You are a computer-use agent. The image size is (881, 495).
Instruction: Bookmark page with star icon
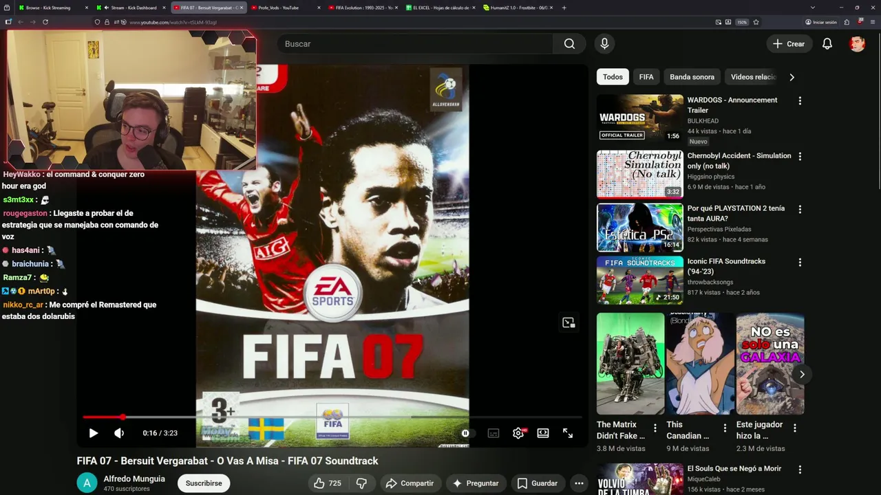pyautogui.click(x=756, y=22)
